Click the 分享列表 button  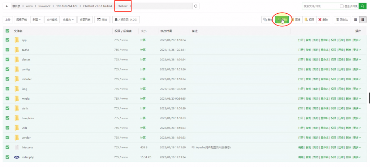click(x=85, y=20)
